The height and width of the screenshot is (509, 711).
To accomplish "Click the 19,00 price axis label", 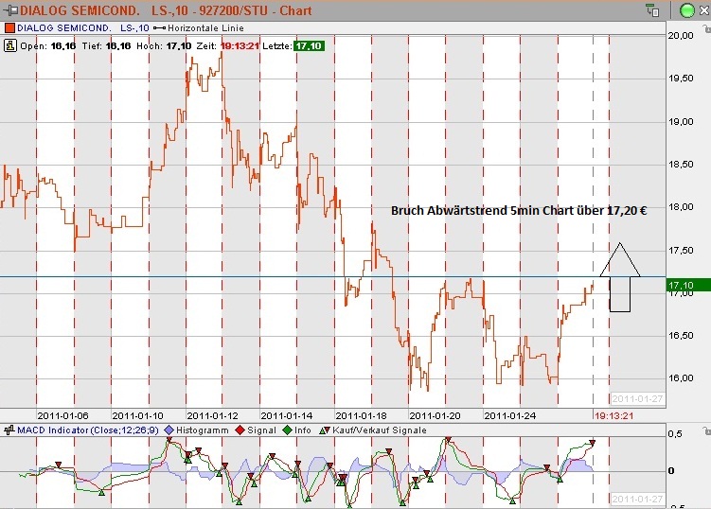I will tap(681, 121).
